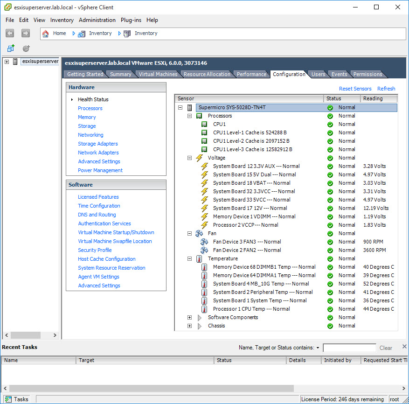Expand the Chassis sensor group

pyautogui.click(x=190, y=326)
